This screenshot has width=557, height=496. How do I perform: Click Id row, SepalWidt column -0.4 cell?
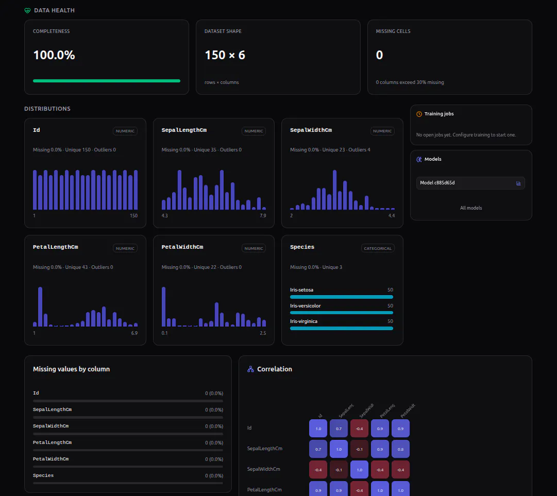[x=359, y=429]
